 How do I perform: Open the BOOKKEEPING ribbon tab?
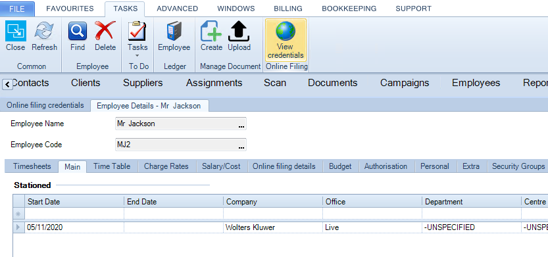tap(349, 9)
